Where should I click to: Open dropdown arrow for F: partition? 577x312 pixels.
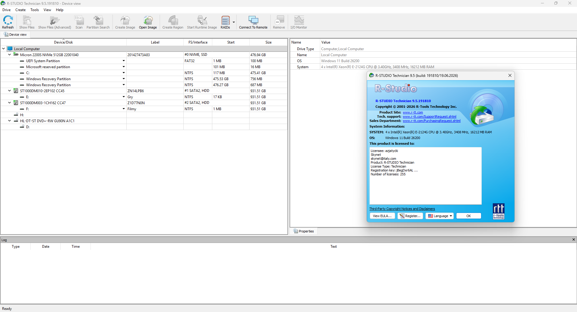click(124, 109)
